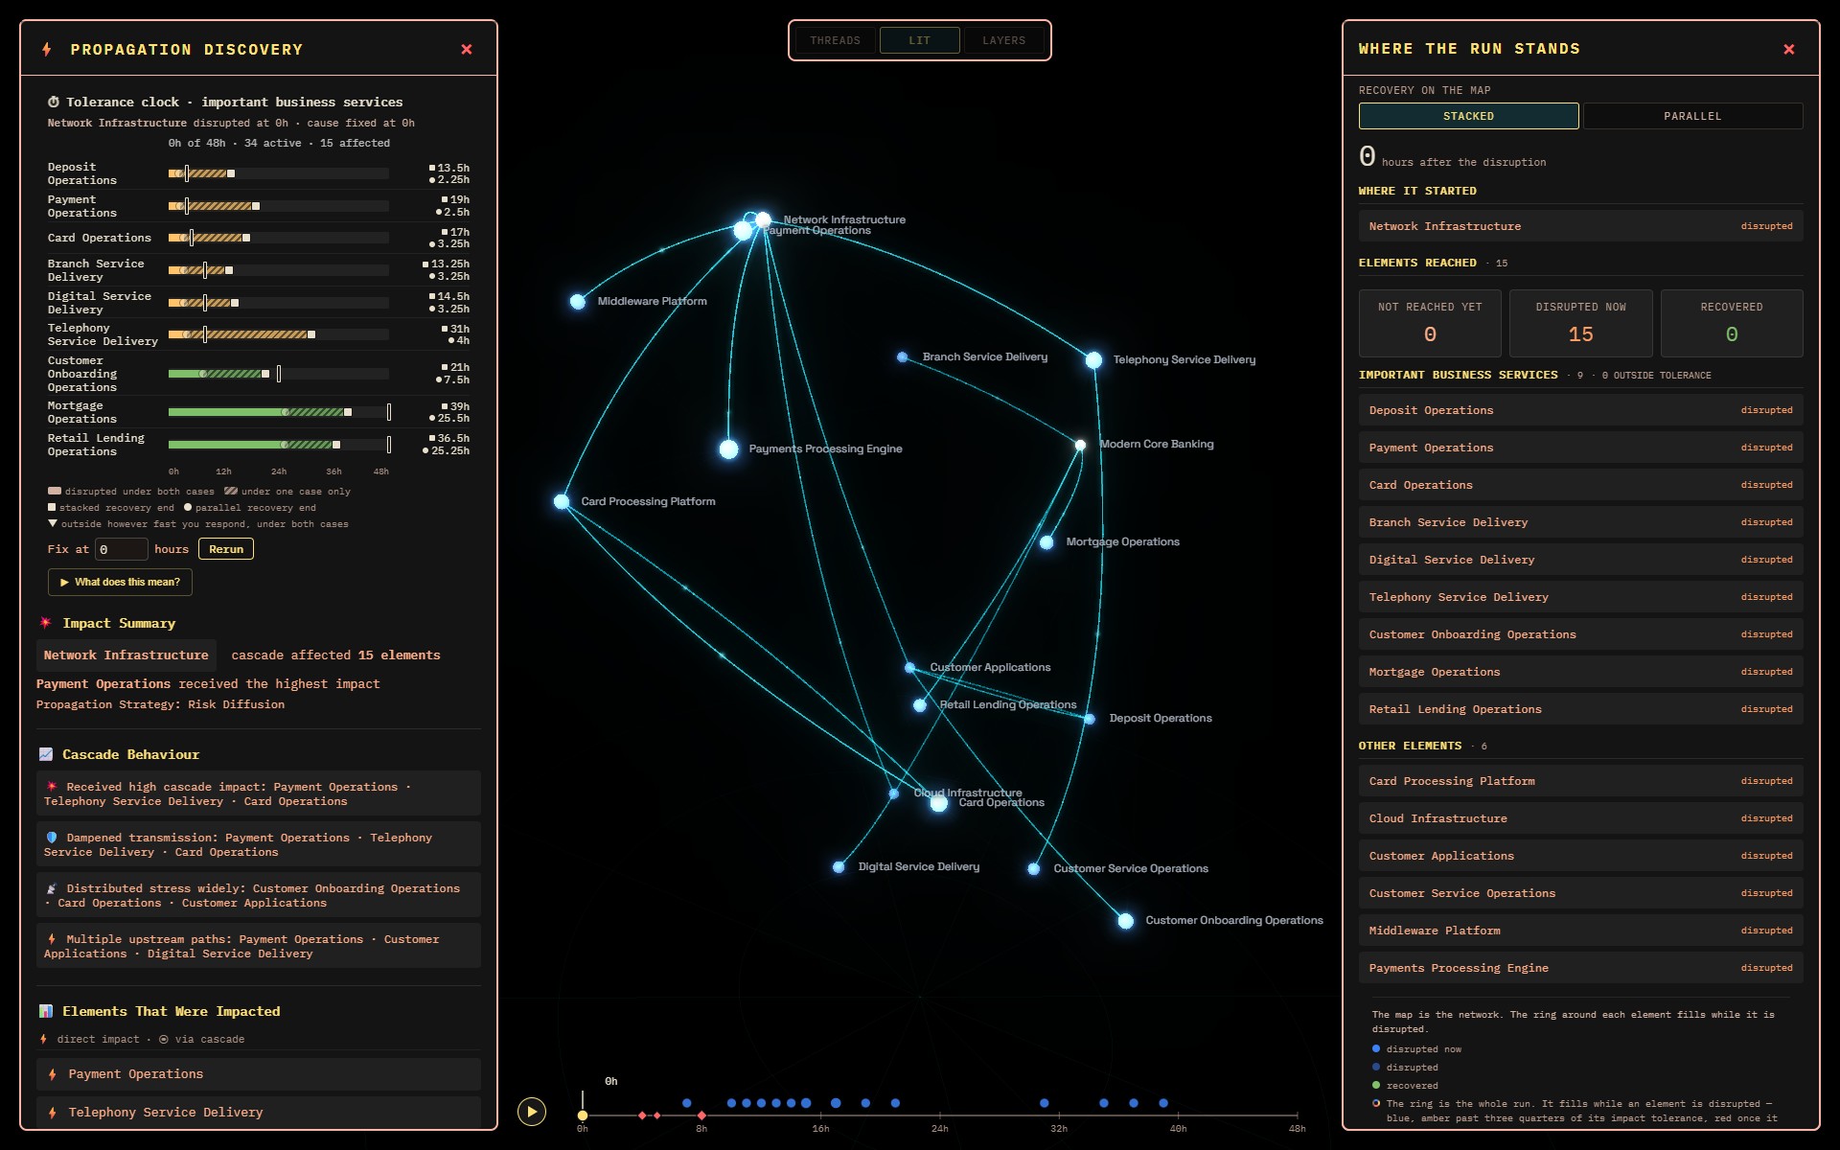Click the Received high cascade impact entry
The height and width of the screenshot is (1150, 1840).
pos(259,793)
